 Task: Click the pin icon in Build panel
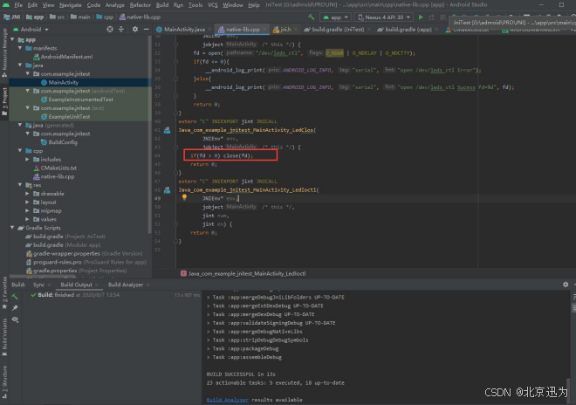[15, 308]
